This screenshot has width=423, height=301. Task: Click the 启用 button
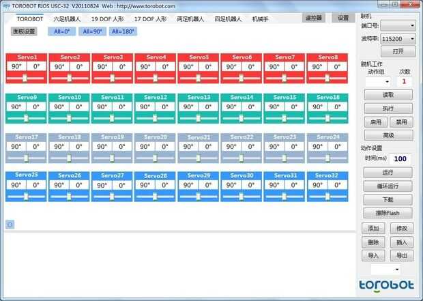(376, 122)
